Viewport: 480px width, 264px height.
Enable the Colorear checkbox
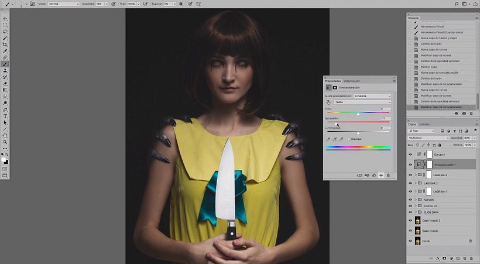click(349, 139)
